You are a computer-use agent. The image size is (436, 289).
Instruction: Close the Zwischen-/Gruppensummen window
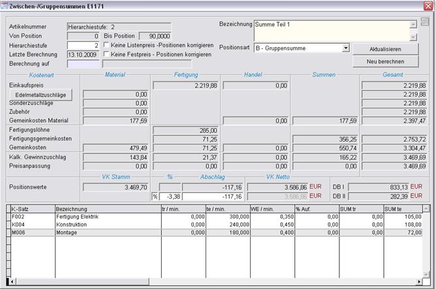coord(429,5)
